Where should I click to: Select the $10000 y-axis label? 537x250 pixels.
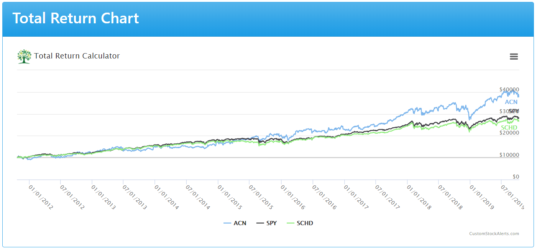pos(509,155)
